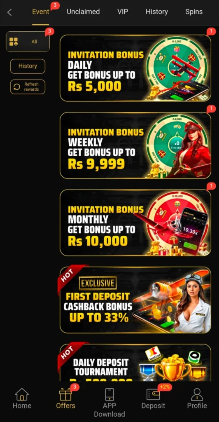Switch to the VIP tab
This screenshot has width=219, height=422.
123,12
